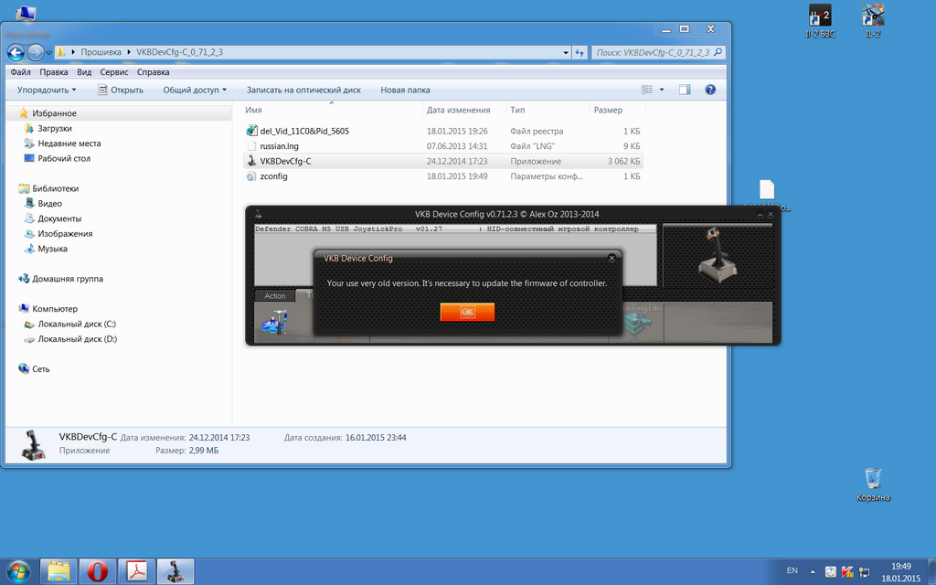
Task: Open the Музыка library
Action: [52, 249]
